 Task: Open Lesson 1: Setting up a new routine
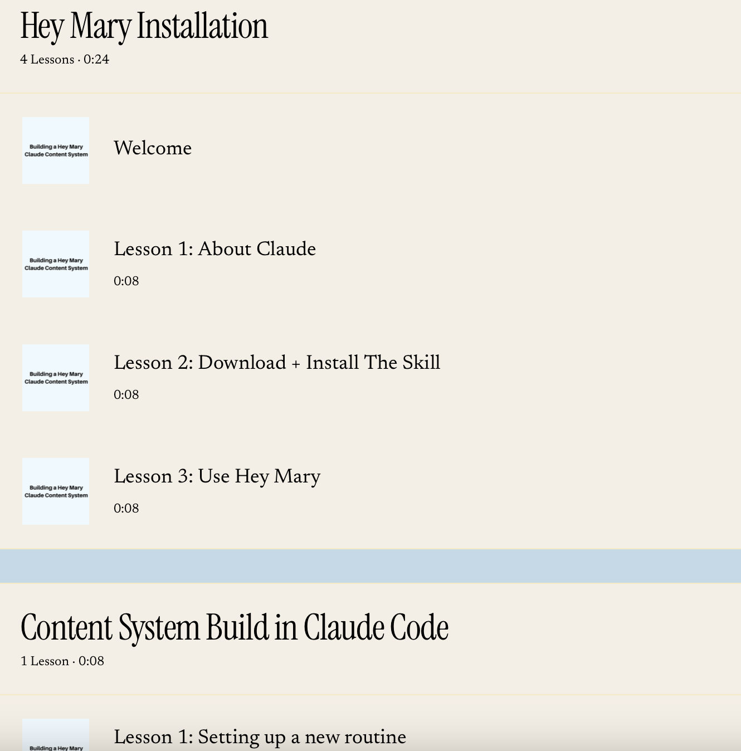click(x=260, y=738)
